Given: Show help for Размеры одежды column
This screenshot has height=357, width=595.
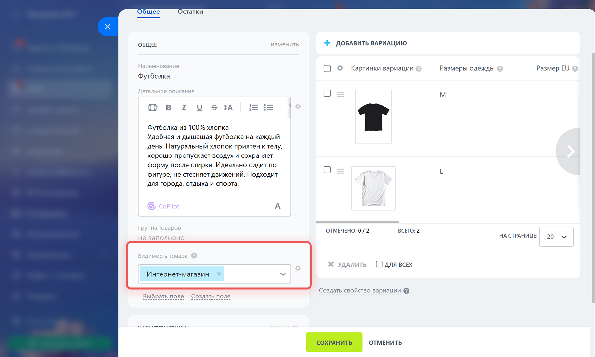Looking at the screenshot, I should tap(500, 69).
